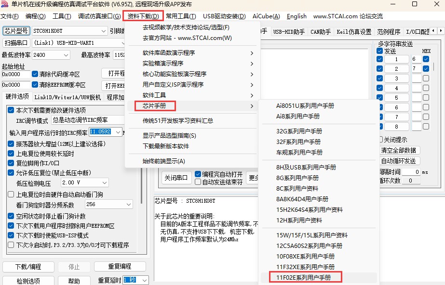This screenshot has width=445, height=285.
Task: Click the STC app logo icon in title bar
Action: (4, 4)
